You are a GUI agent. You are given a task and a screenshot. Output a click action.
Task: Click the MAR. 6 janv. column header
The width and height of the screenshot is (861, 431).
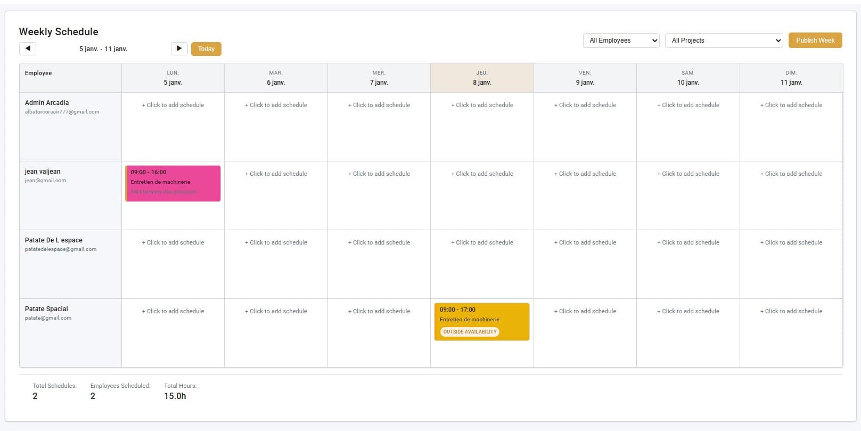(x=276, y=78)
